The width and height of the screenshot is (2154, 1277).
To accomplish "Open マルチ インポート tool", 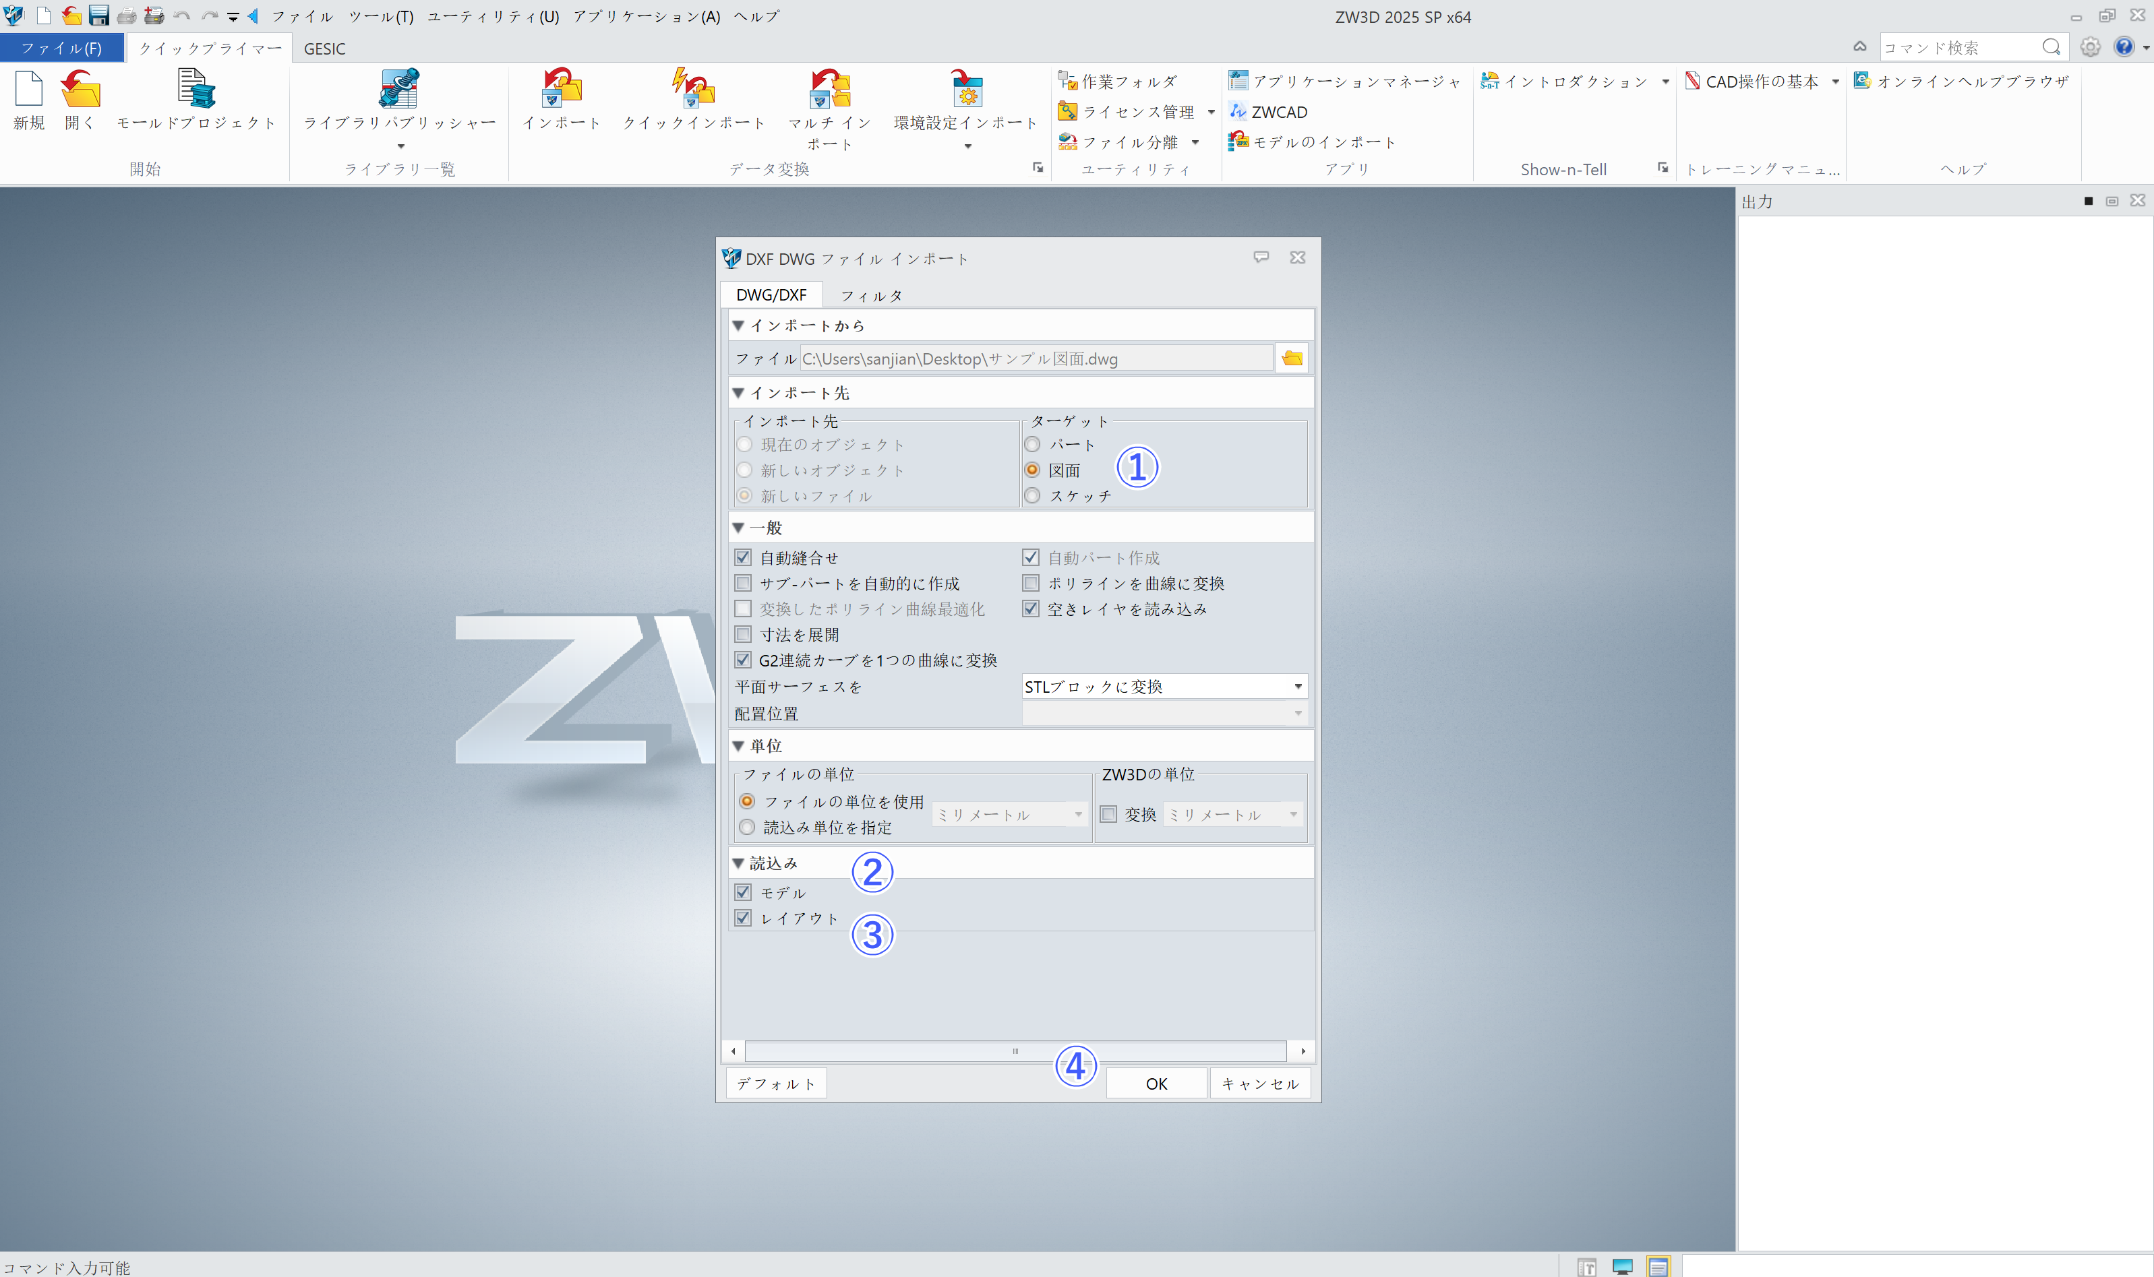I will tap(830, 109).
